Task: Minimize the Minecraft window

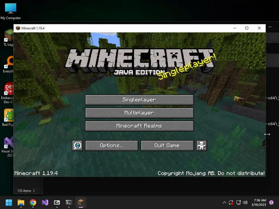Action: coord(235,28)
